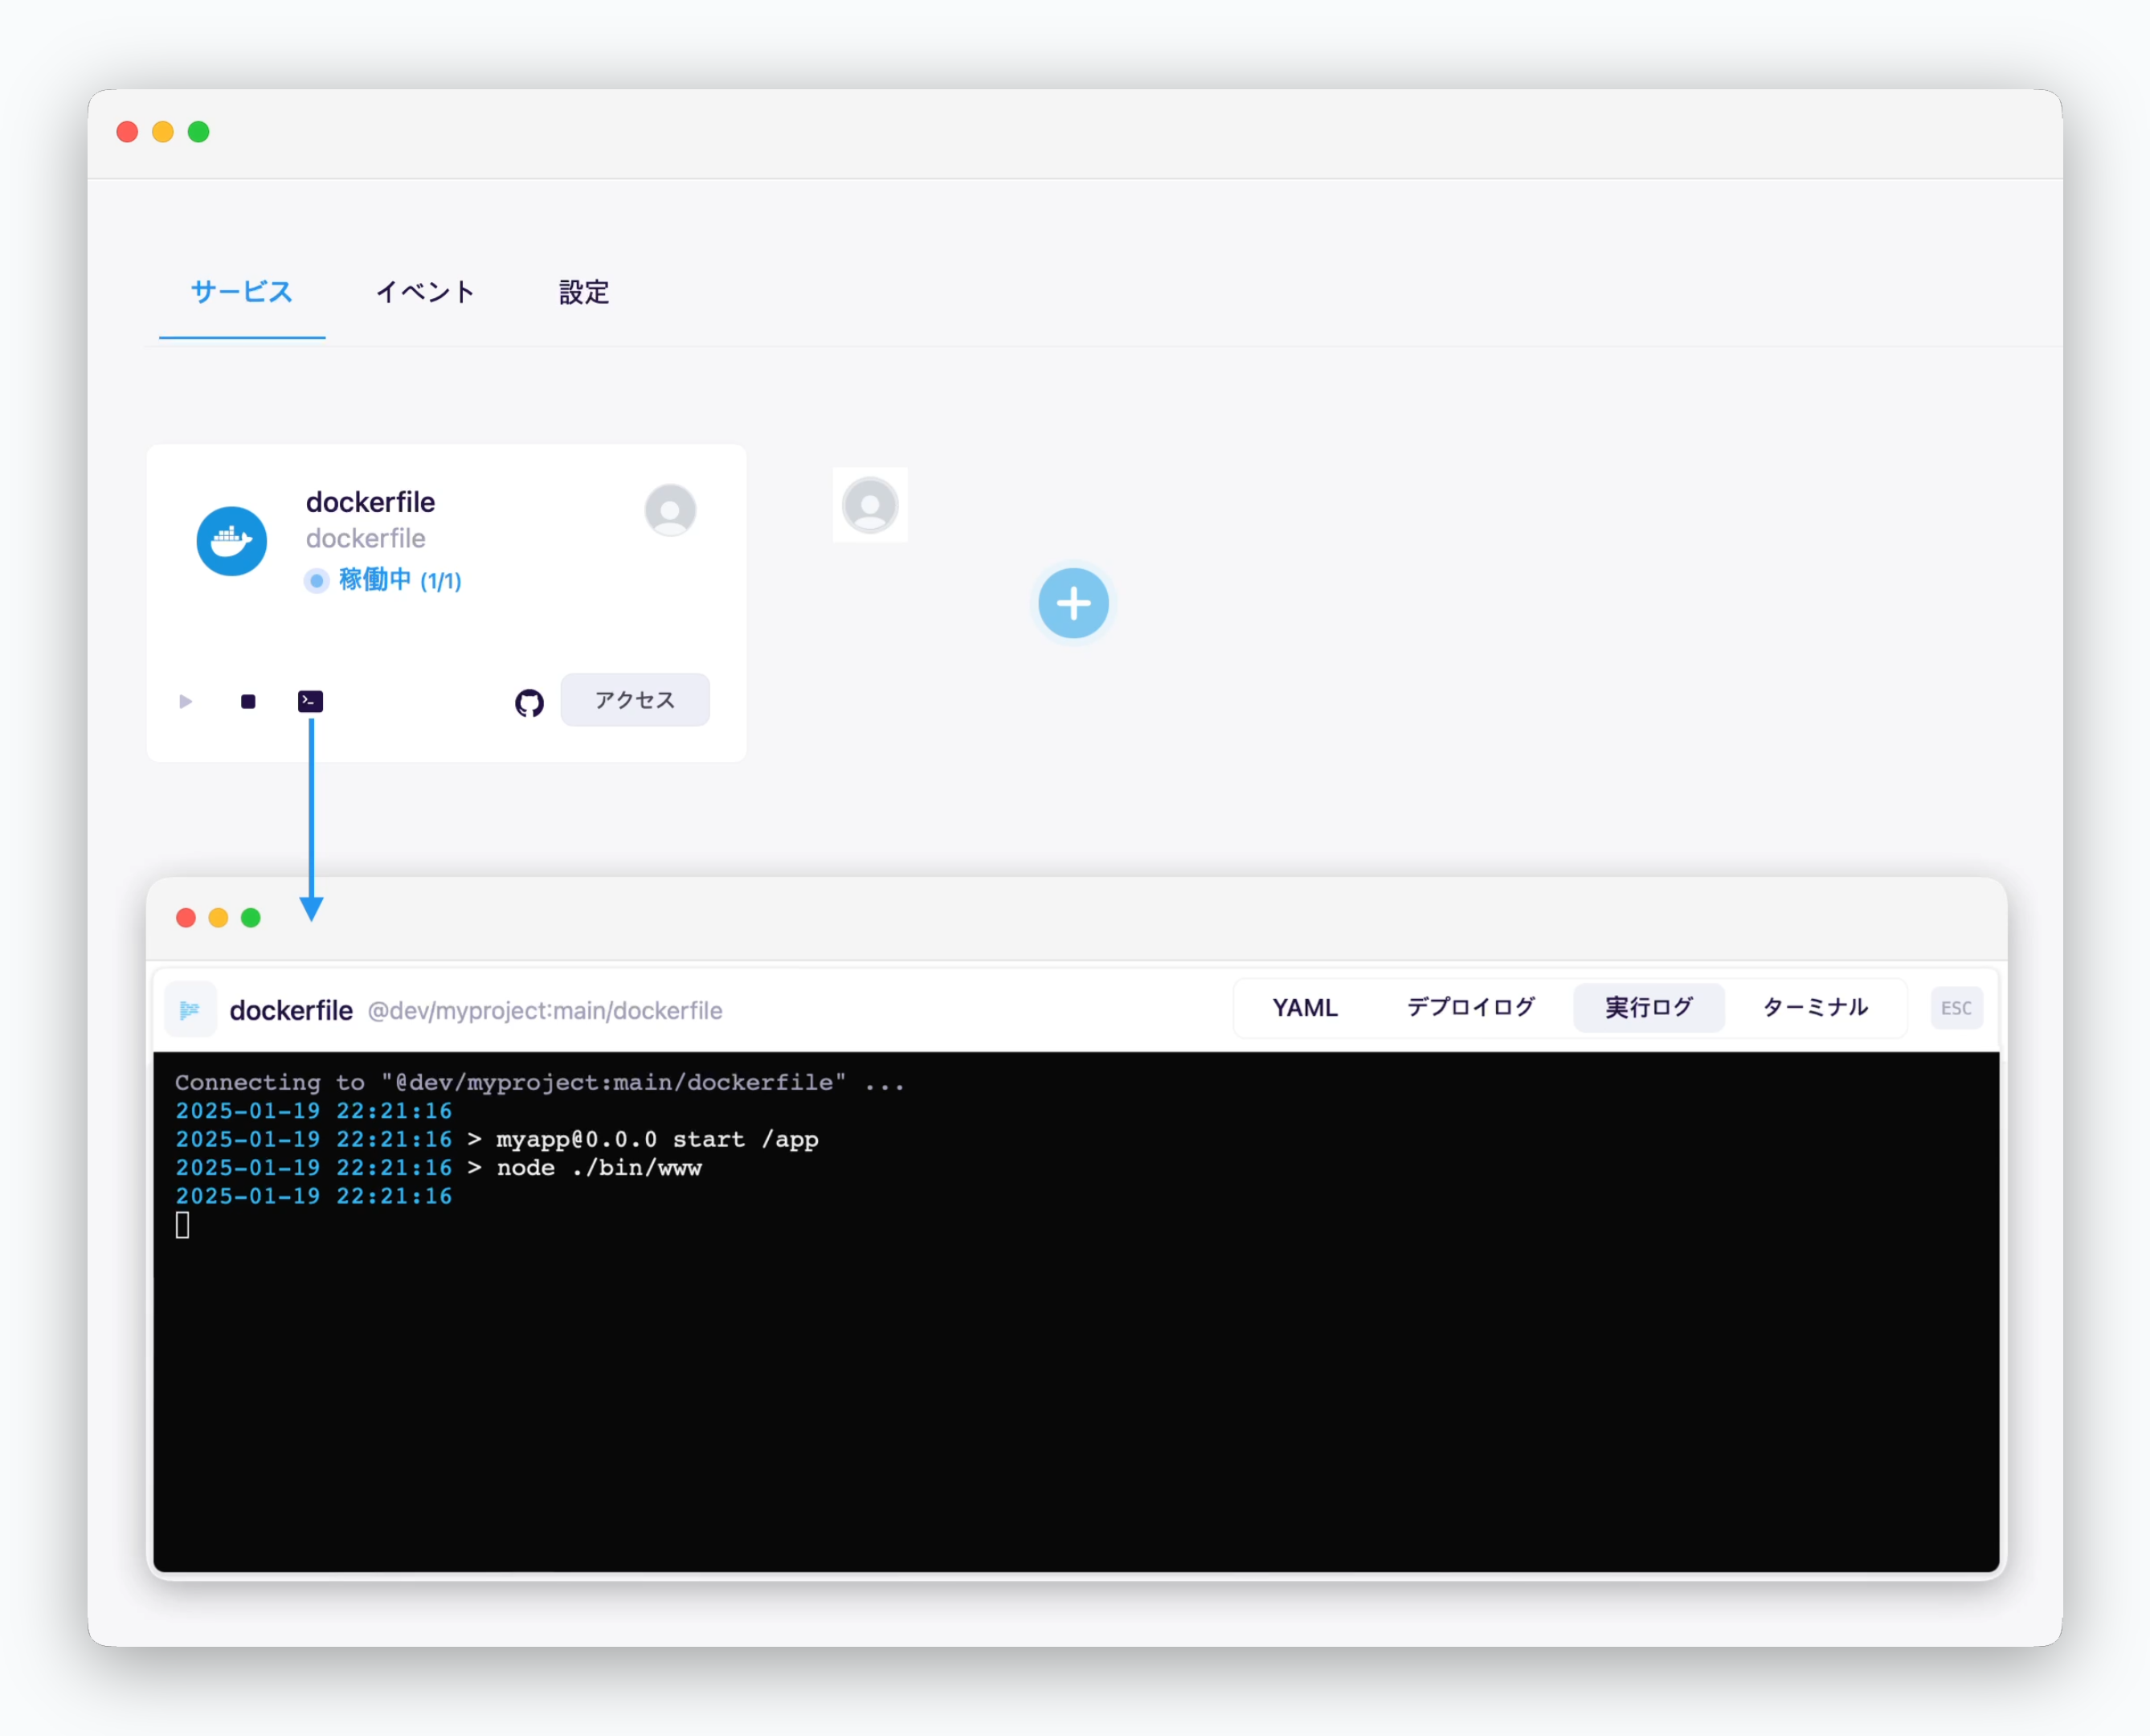Click the アクセス button
This screenshot has height=1736, width=2150.
636,700
